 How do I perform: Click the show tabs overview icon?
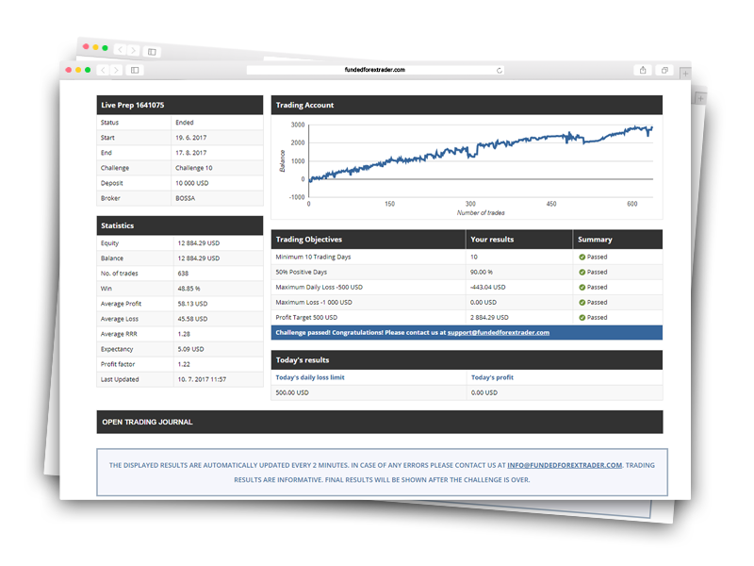click(x=664, y=70)
